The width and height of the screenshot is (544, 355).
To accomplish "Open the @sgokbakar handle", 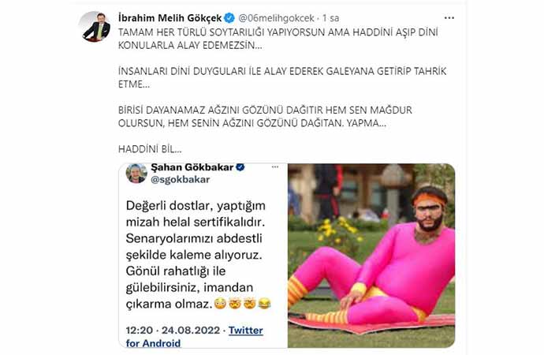I will [x=180, y=180].
